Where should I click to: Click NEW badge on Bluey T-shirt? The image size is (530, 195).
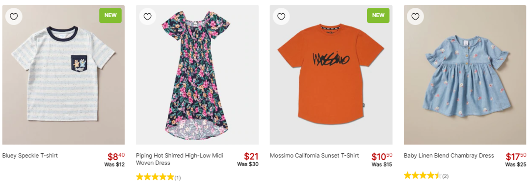click(x=110, y=16)
